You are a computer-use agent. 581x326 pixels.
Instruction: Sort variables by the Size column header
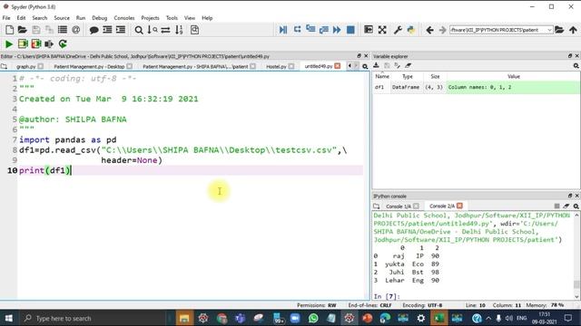[x=435, y=76]
